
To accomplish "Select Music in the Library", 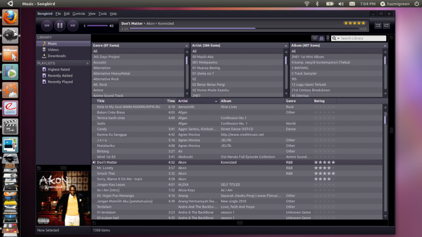I will pos(64,44).
